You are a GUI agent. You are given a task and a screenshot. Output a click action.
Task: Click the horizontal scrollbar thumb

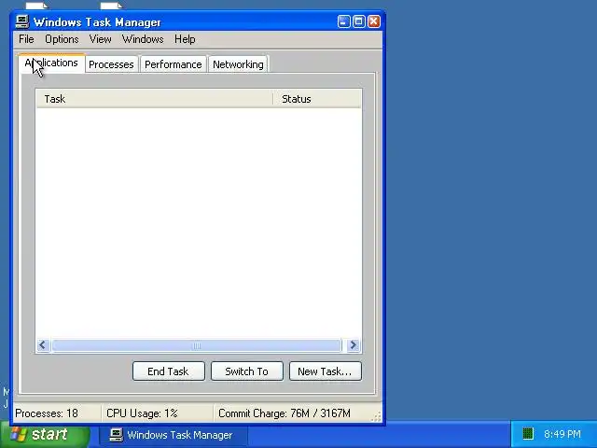tap(197, 345)
